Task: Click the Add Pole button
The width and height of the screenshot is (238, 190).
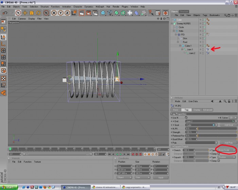Action: (228, 143)
